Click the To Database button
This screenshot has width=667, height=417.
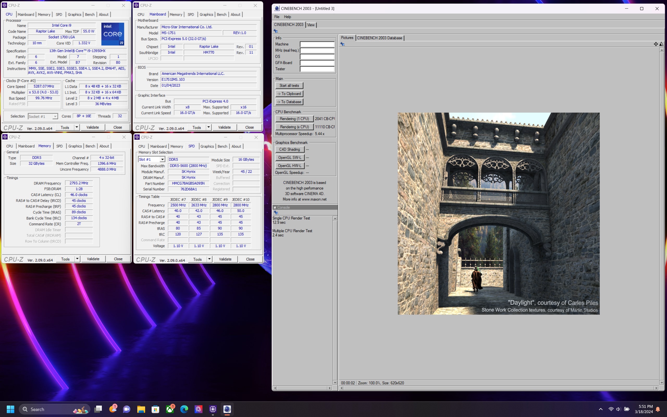point(289,102)
